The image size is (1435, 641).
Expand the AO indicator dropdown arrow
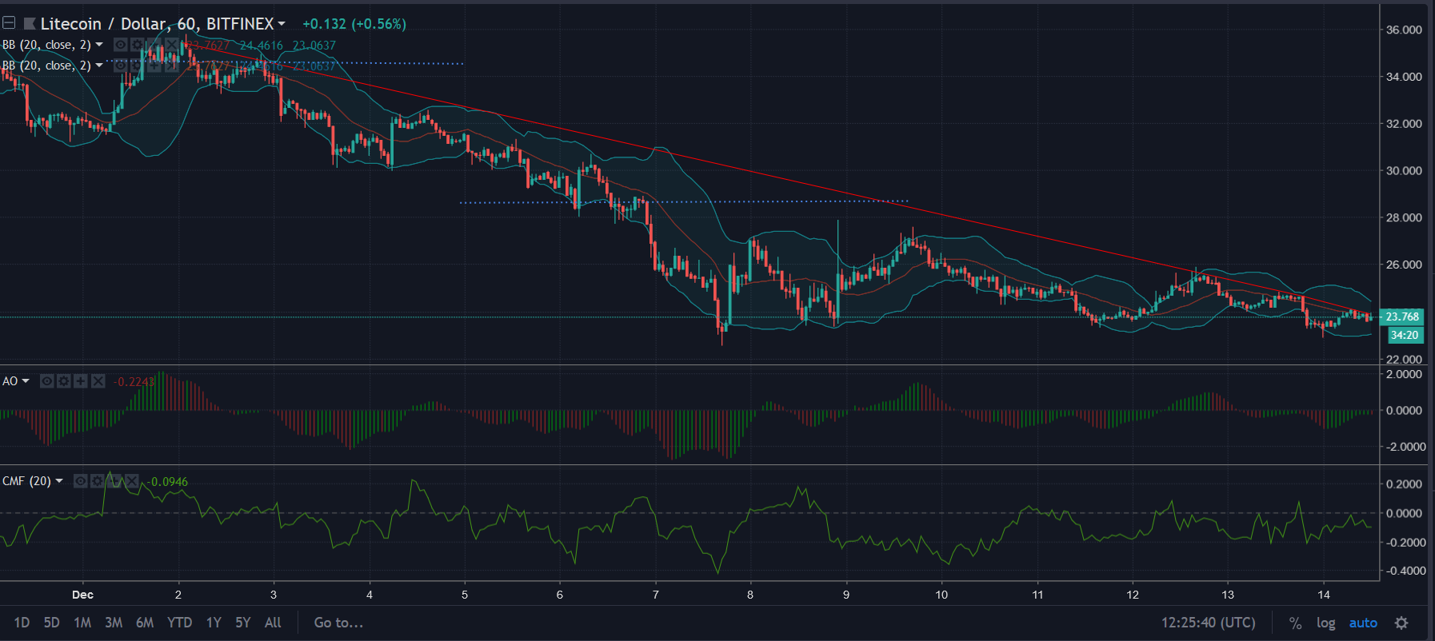(x=26, y=381)
